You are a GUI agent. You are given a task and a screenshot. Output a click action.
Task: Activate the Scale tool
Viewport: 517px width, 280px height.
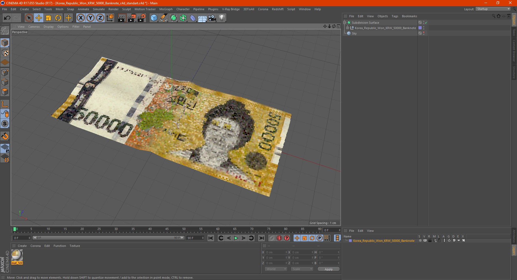(x=48, y=18)
